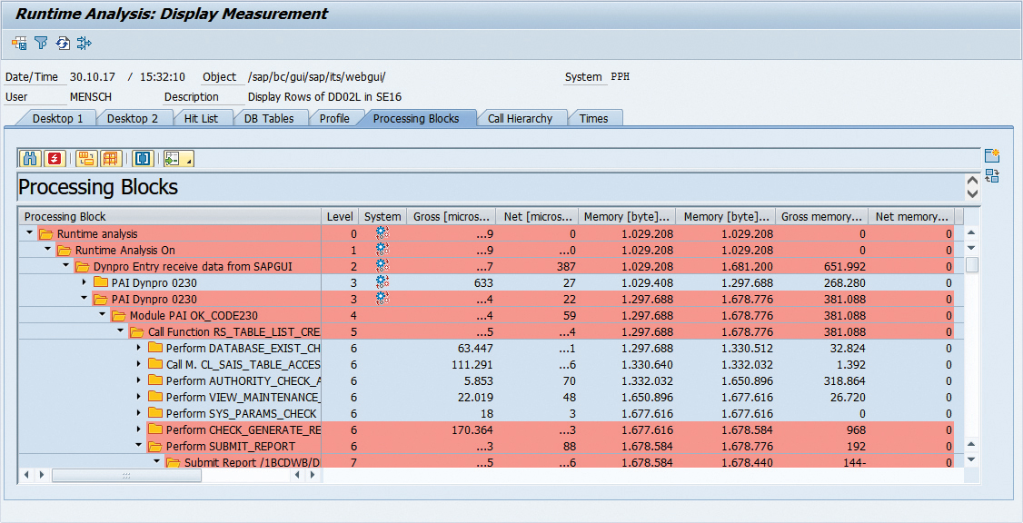1023x523 pixels.
Task: Click the red critical processing blocks button
Action: coord(55,159)
